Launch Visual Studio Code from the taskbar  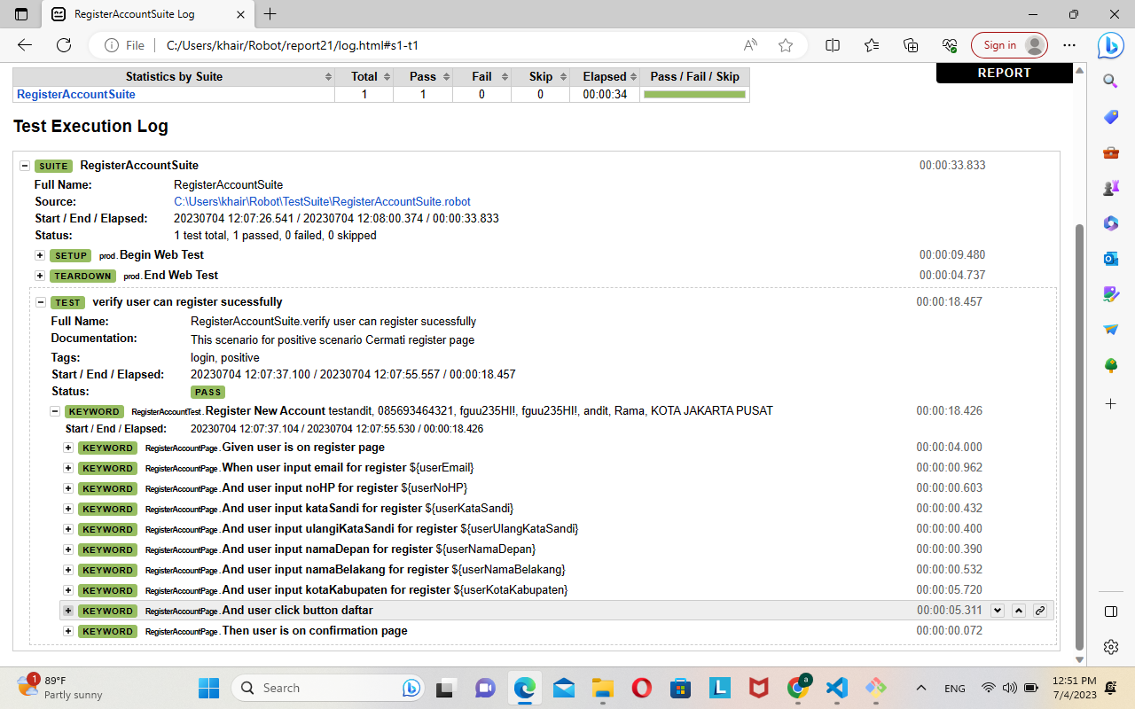836,688
